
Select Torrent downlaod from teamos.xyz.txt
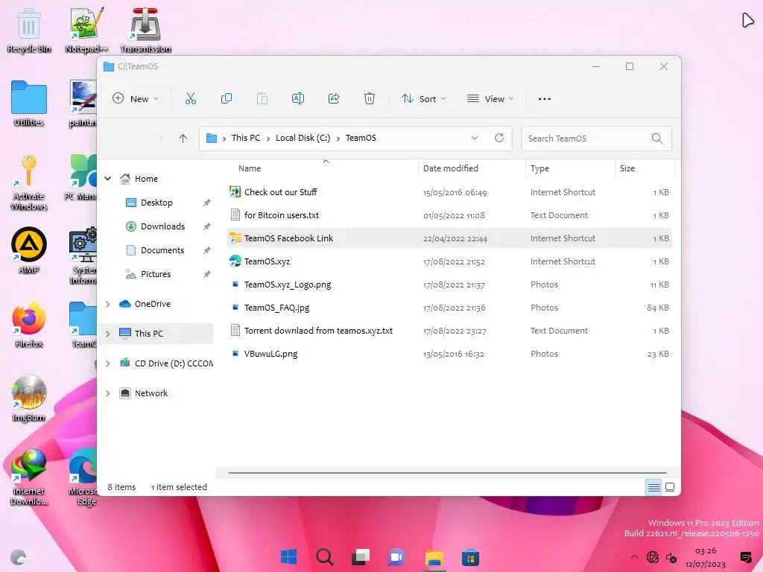(449, 331)
